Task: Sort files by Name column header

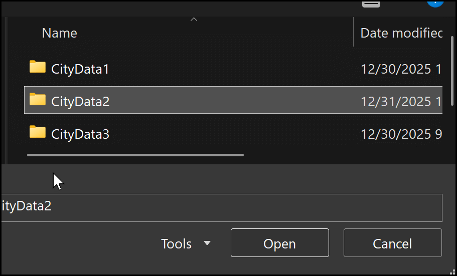Action: pos(60,33)
